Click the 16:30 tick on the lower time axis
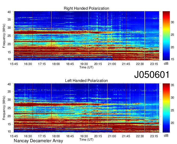Viewport: 177px width, 144px height. click(28, 136)
